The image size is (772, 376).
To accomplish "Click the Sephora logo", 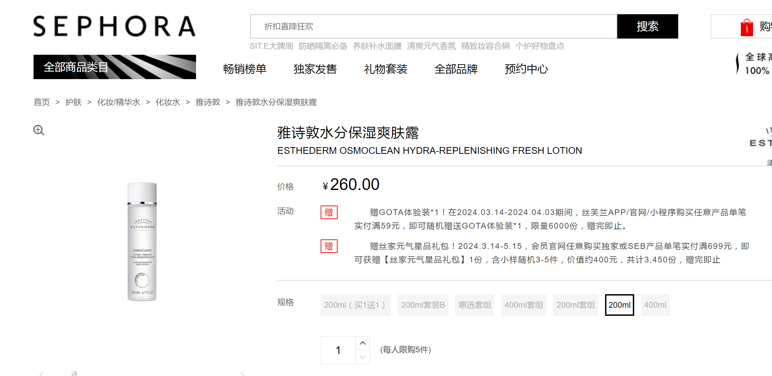I will pyautogui.click(x=114, y=26).
